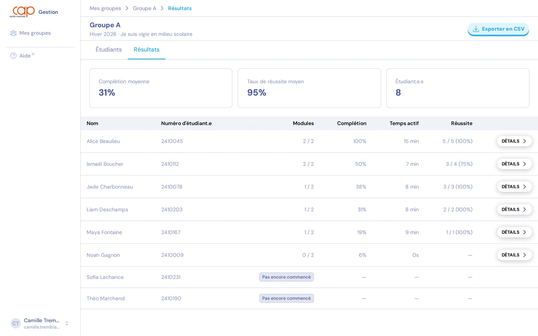Click the 15 min active time value
This screenshot has height=336, width=538.
(411, 141)
